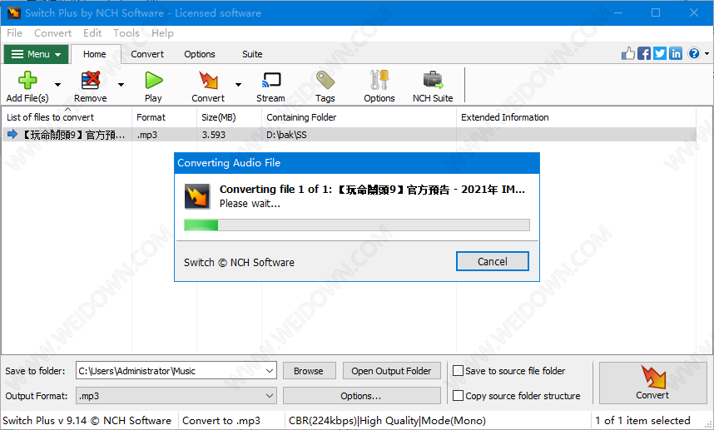The height and width of the screenshot is (430, 714).
Task: Click the Stream cast icon
Action: tap(271, 81)
